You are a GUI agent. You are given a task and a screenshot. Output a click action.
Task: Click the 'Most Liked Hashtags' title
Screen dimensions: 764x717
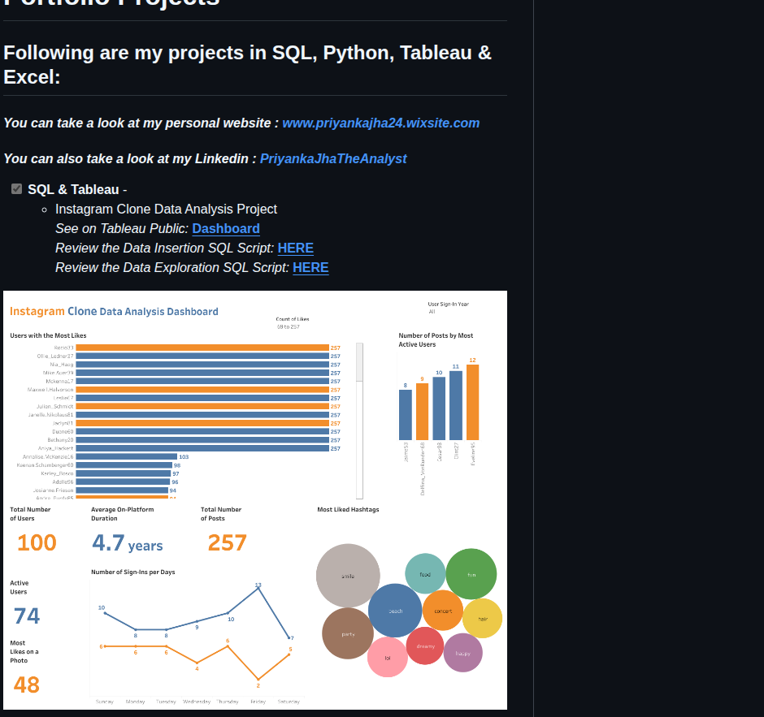(348, 510)
